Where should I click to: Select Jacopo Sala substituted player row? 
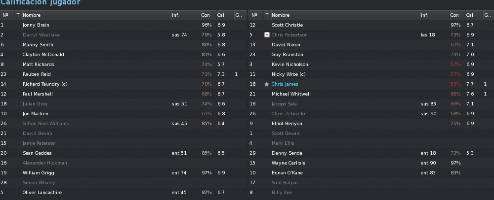click(x=371, y=104)
